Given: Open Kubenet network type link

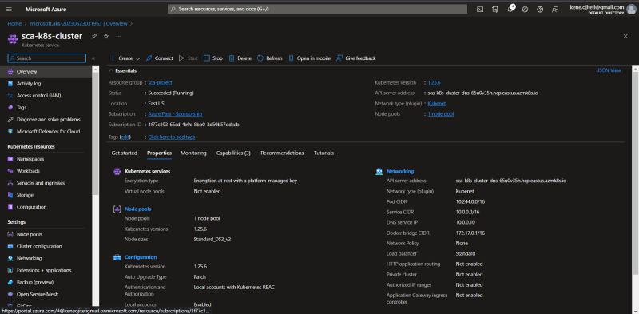Looking at the screenshot, I should pyautogui.click(x=436, y=104).
